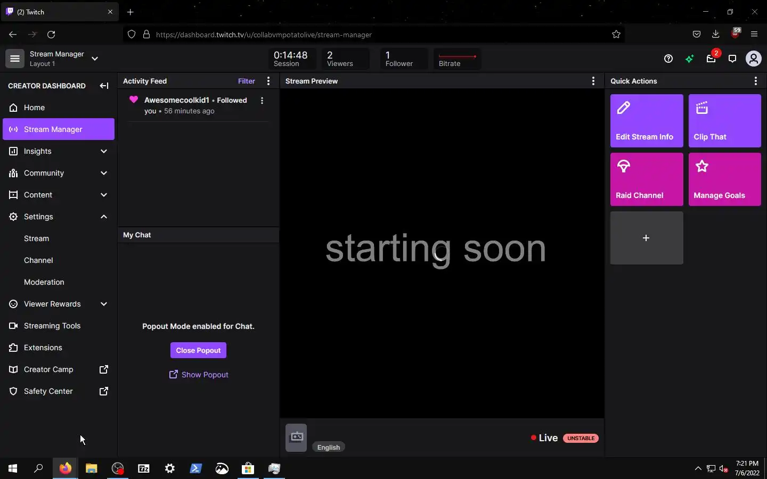Open Microsoft Store from taskbar
The height and width of the screenshot is (479, 767).
tap(248, 468)
